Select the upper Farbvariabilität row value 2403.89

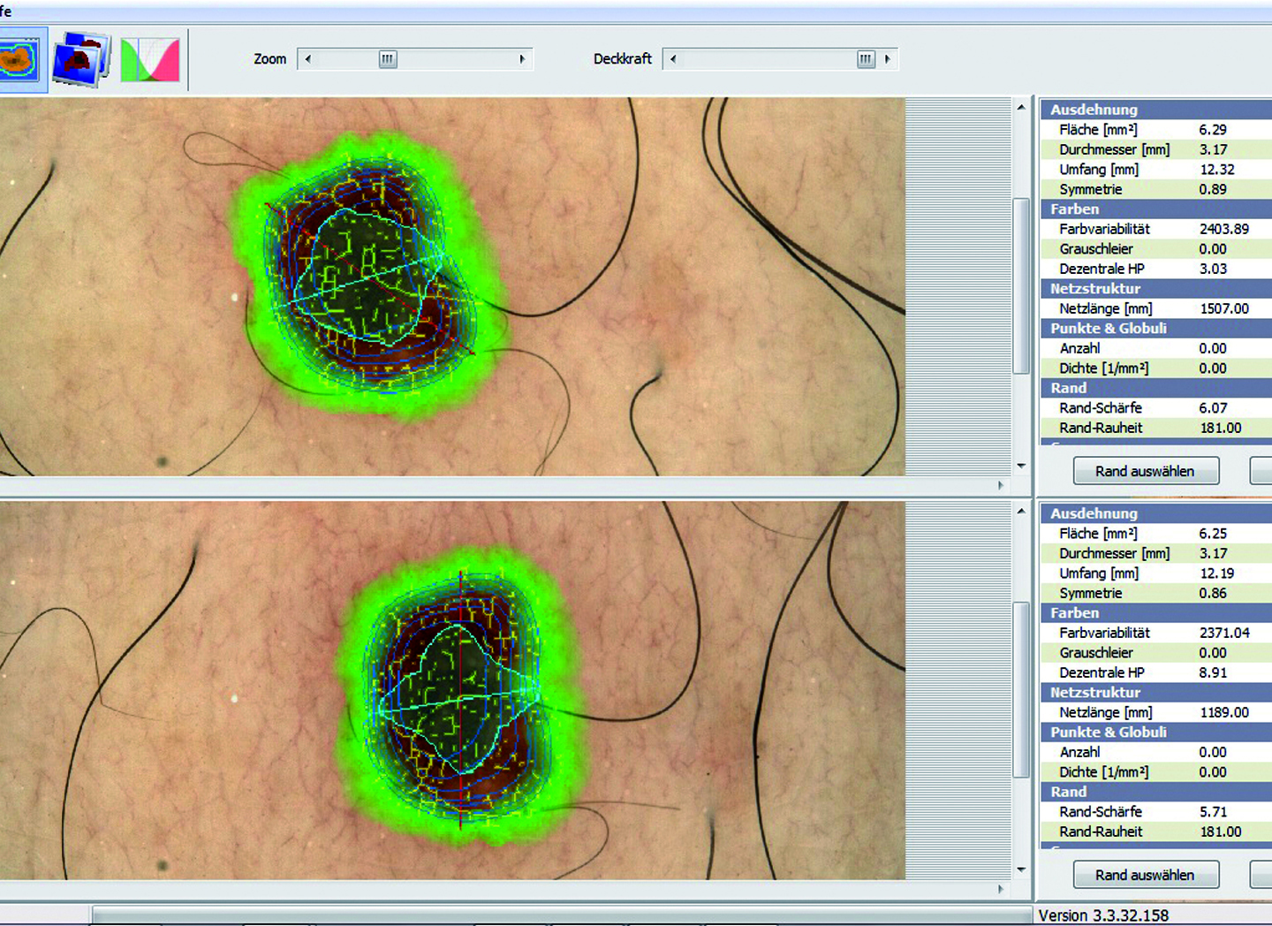(x=1223, y=229)
